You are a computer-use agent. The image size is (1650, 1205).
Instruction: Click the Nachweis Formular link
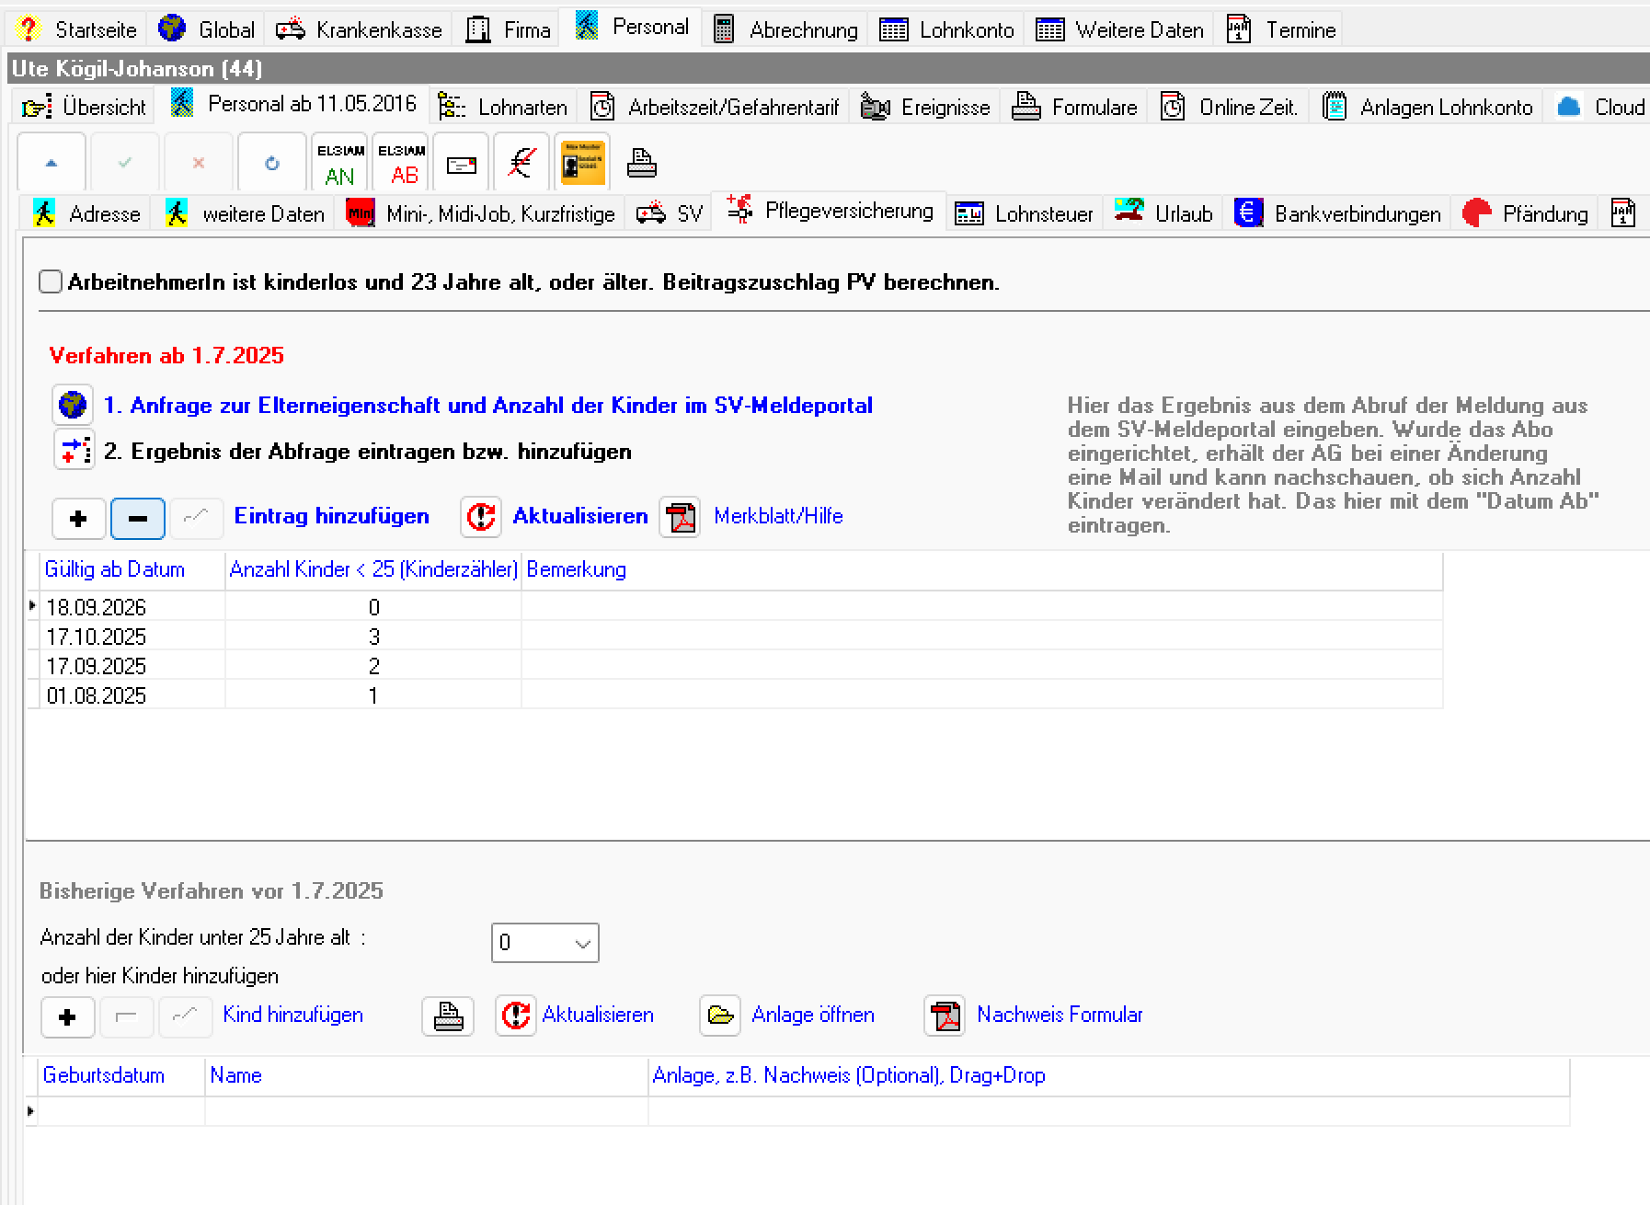coord(1060,1015)
